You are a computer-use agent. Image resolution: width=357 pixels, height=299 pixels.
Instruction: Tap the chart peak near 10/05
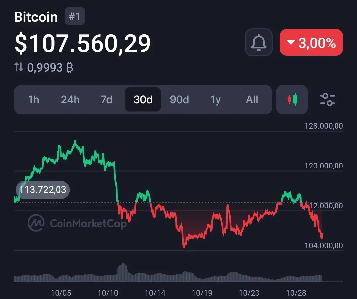point(75,141)
